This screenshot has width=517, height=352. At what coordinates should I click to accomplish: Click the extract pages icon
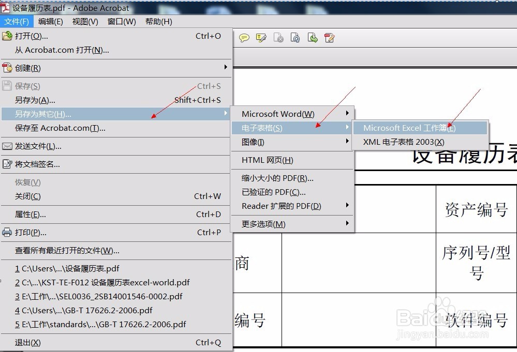click(x=312, y=38)
